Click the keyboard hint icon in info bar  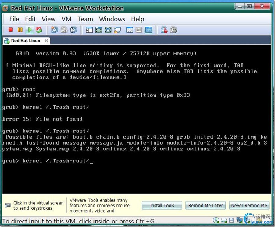[8, 205]
